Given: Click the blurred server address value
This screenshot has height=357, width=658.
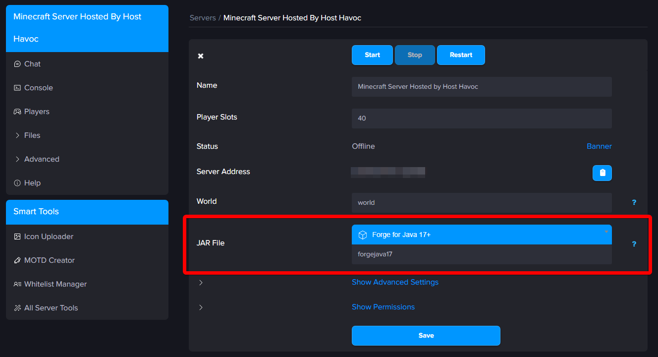Looking at the screenshot, I should [388, 172].
